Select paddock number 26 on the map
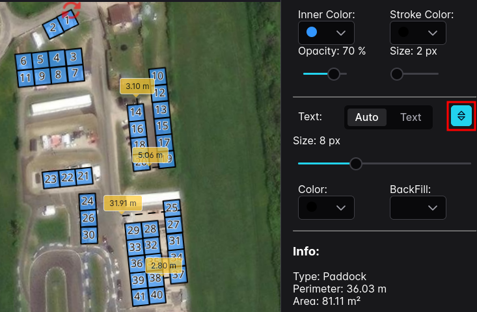 (89, 218)
